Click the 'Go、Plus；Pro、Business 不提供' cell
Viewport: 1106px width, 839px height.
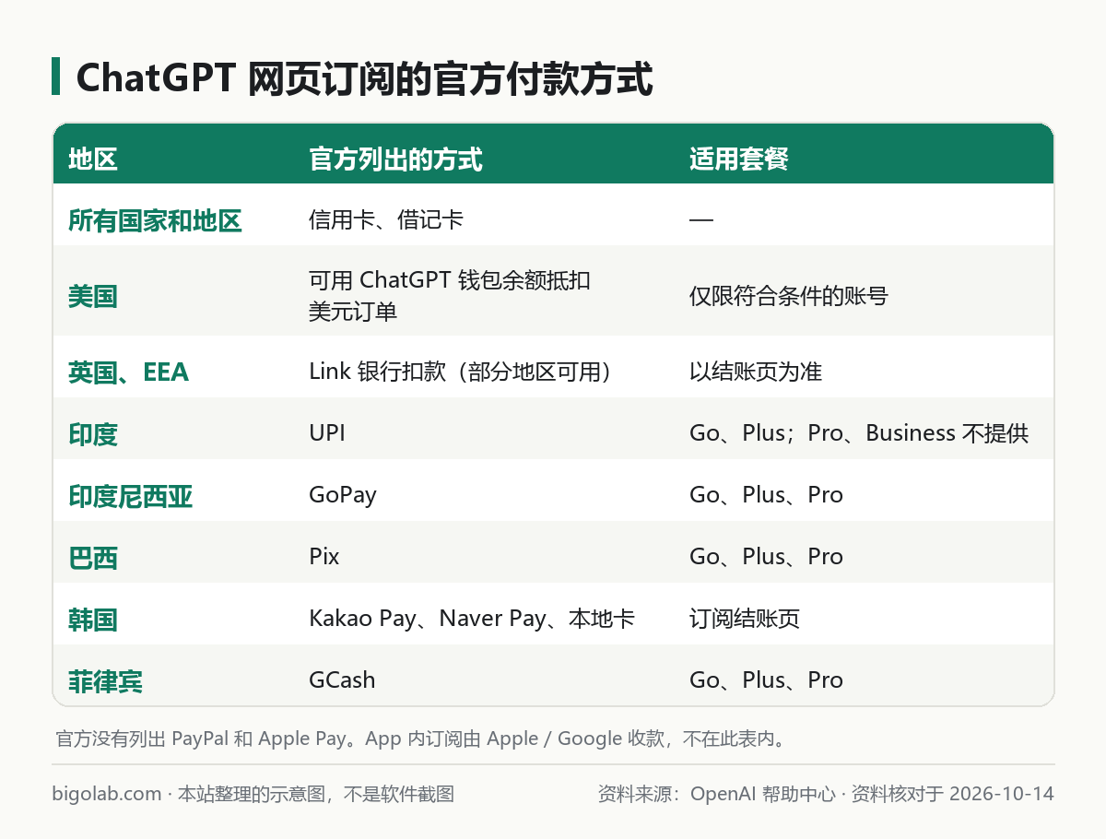(858, 433)
